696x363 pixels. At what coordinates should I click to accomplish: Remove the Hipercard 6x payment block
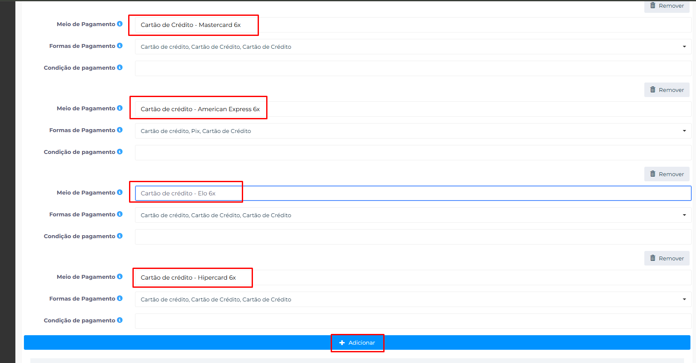pyautogui.click(x=667, y=258)
